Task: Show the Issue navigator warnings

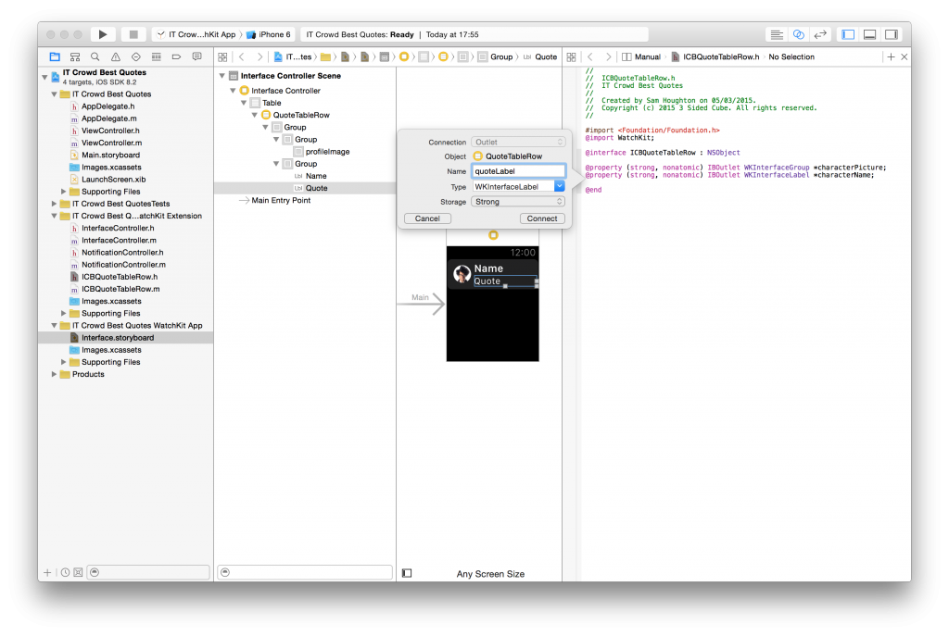Action: click(116, 56)
